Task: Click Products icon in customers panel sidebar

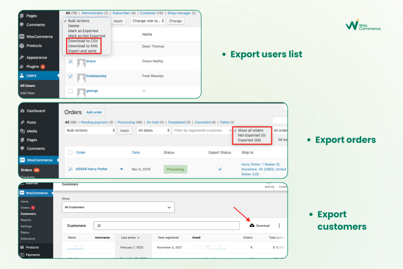Action: [x=22, y=247]
